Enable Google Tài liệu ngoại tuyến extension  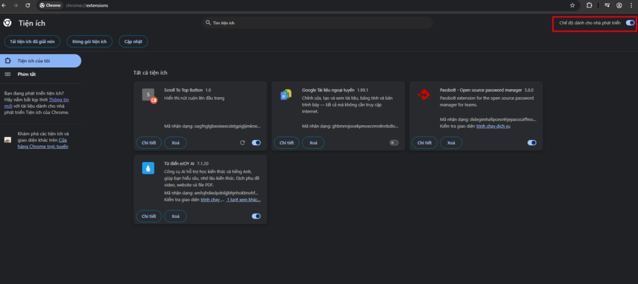click(394, 143)
